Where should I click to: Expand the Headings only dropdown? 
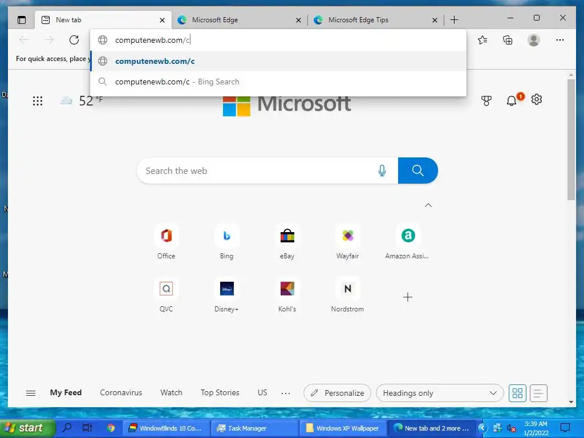click(x=440, y=393)
